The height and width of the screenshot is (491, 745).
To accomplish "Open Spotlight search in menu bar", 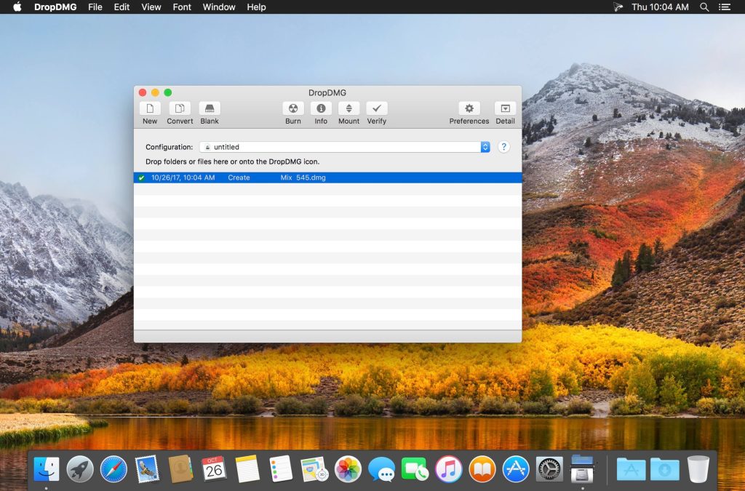I will (704, 7).
